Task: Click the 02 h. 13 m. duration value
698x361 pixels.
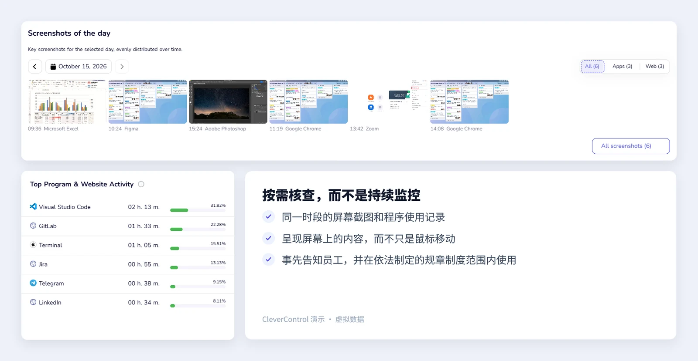Action: click(x=144, y=207)
